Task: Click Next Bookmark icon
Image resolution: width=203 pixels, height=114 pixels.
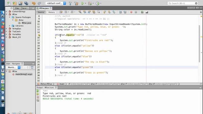Action: (109, 12)
